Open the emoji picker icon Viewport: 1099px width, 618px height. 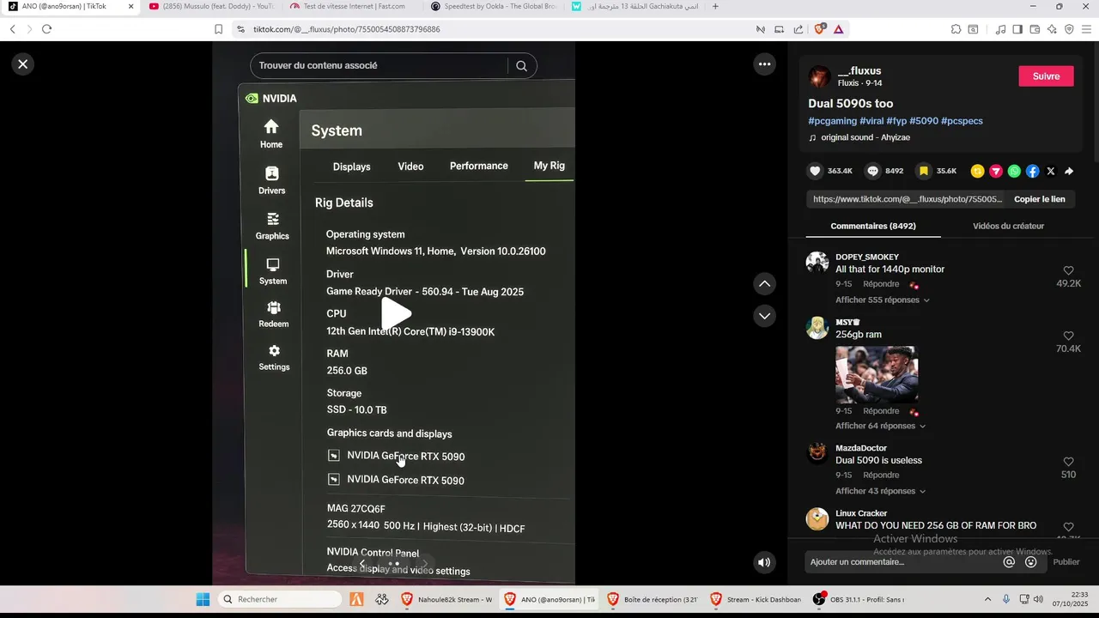point(1030,562)
